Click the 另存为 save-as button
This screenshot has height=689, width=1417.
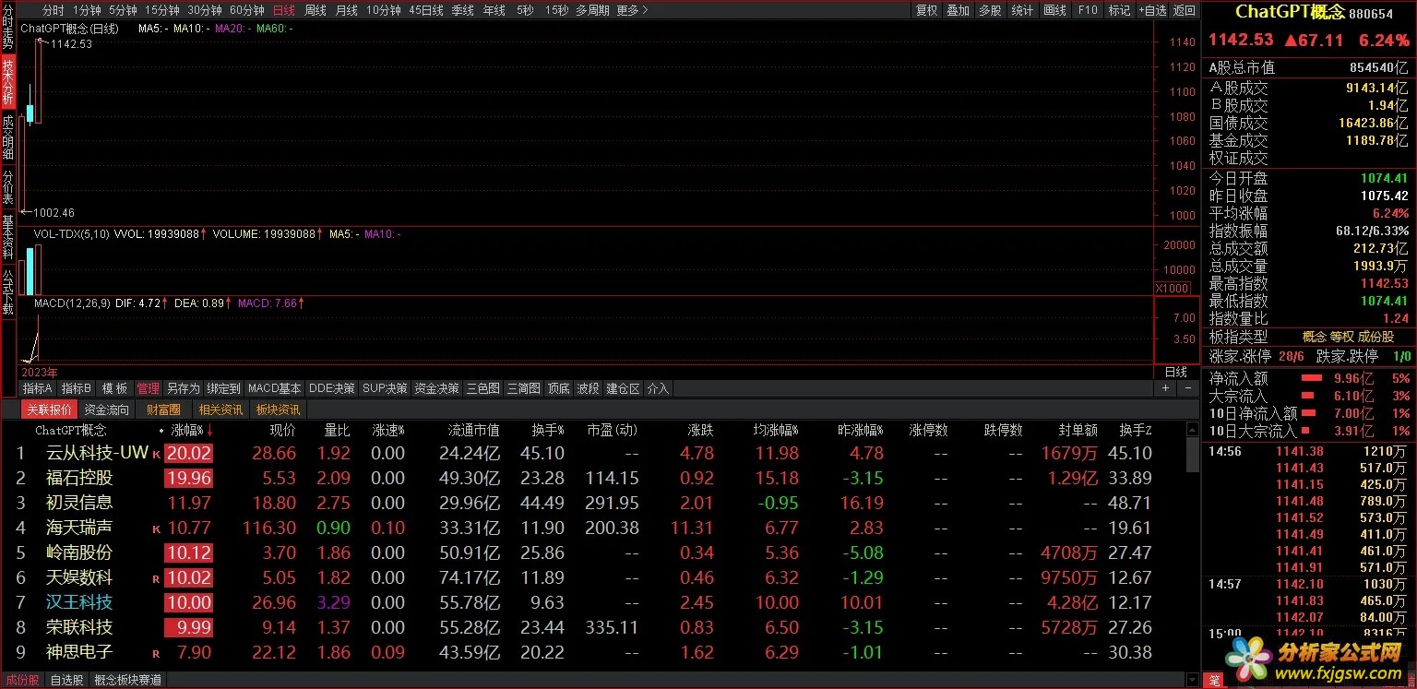183,388
